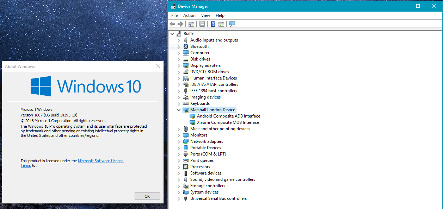Open the Action menu

click(x=189, y=15)
